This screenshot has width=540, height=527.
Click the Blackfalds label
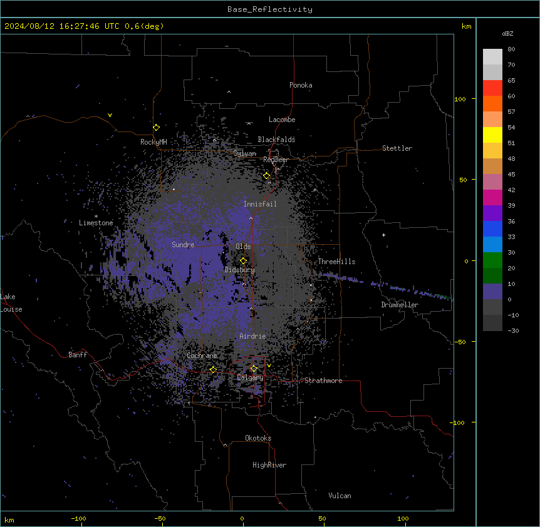point(276,140)
